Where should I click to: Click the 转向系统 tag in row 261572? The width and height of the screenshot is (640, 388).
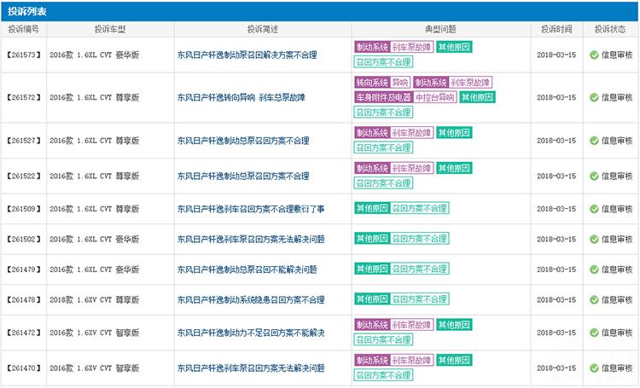click(x=371, y=83)
